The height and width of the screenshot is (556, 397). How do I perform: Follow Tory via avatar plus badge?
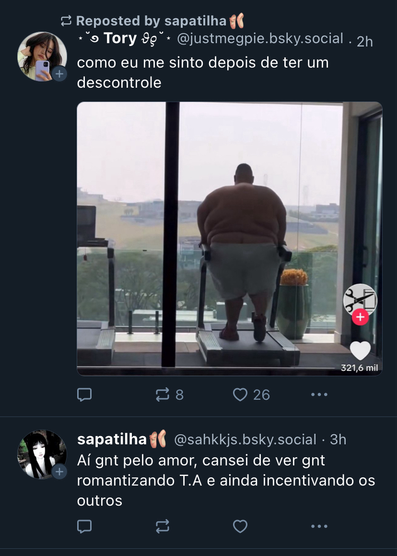click(x=59, y=74)
